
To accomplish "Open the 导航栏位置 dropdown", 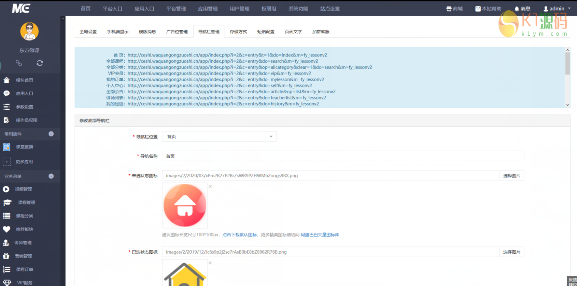I will click(271, 137).
